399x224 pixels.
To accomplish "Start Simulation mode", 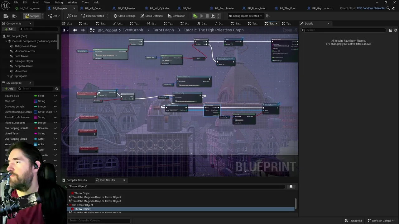I will (x=176, y=16).
